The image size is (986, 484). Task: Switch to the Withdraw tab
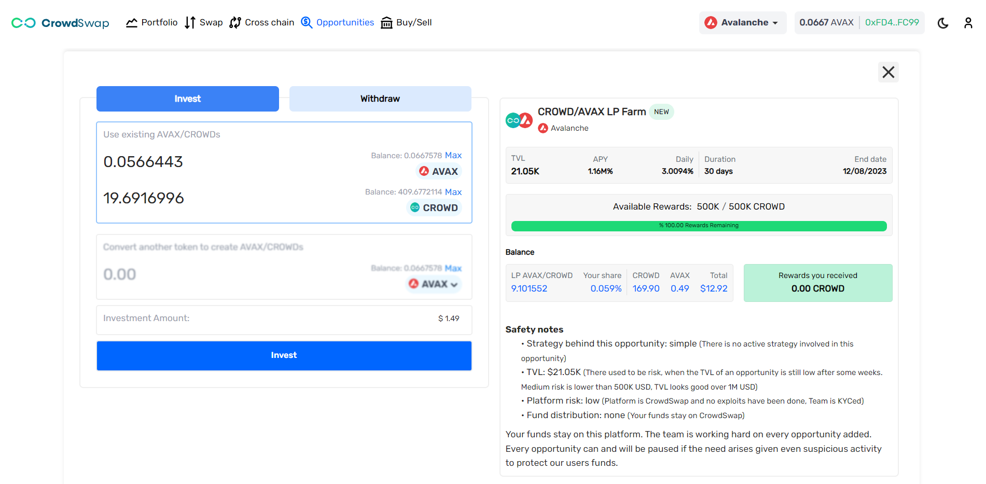coord(380,99)
